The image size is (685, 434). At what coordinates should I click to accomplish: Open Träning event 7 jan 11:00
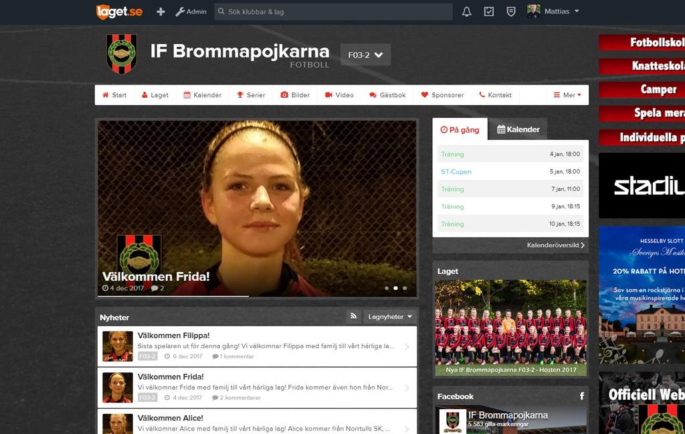pyautogui.click(x=510, y=189)
